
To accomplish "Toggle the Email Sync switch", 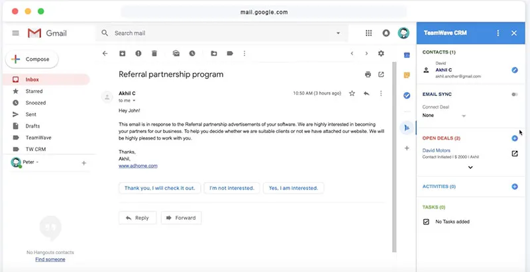I will click(x=515, y=95).
